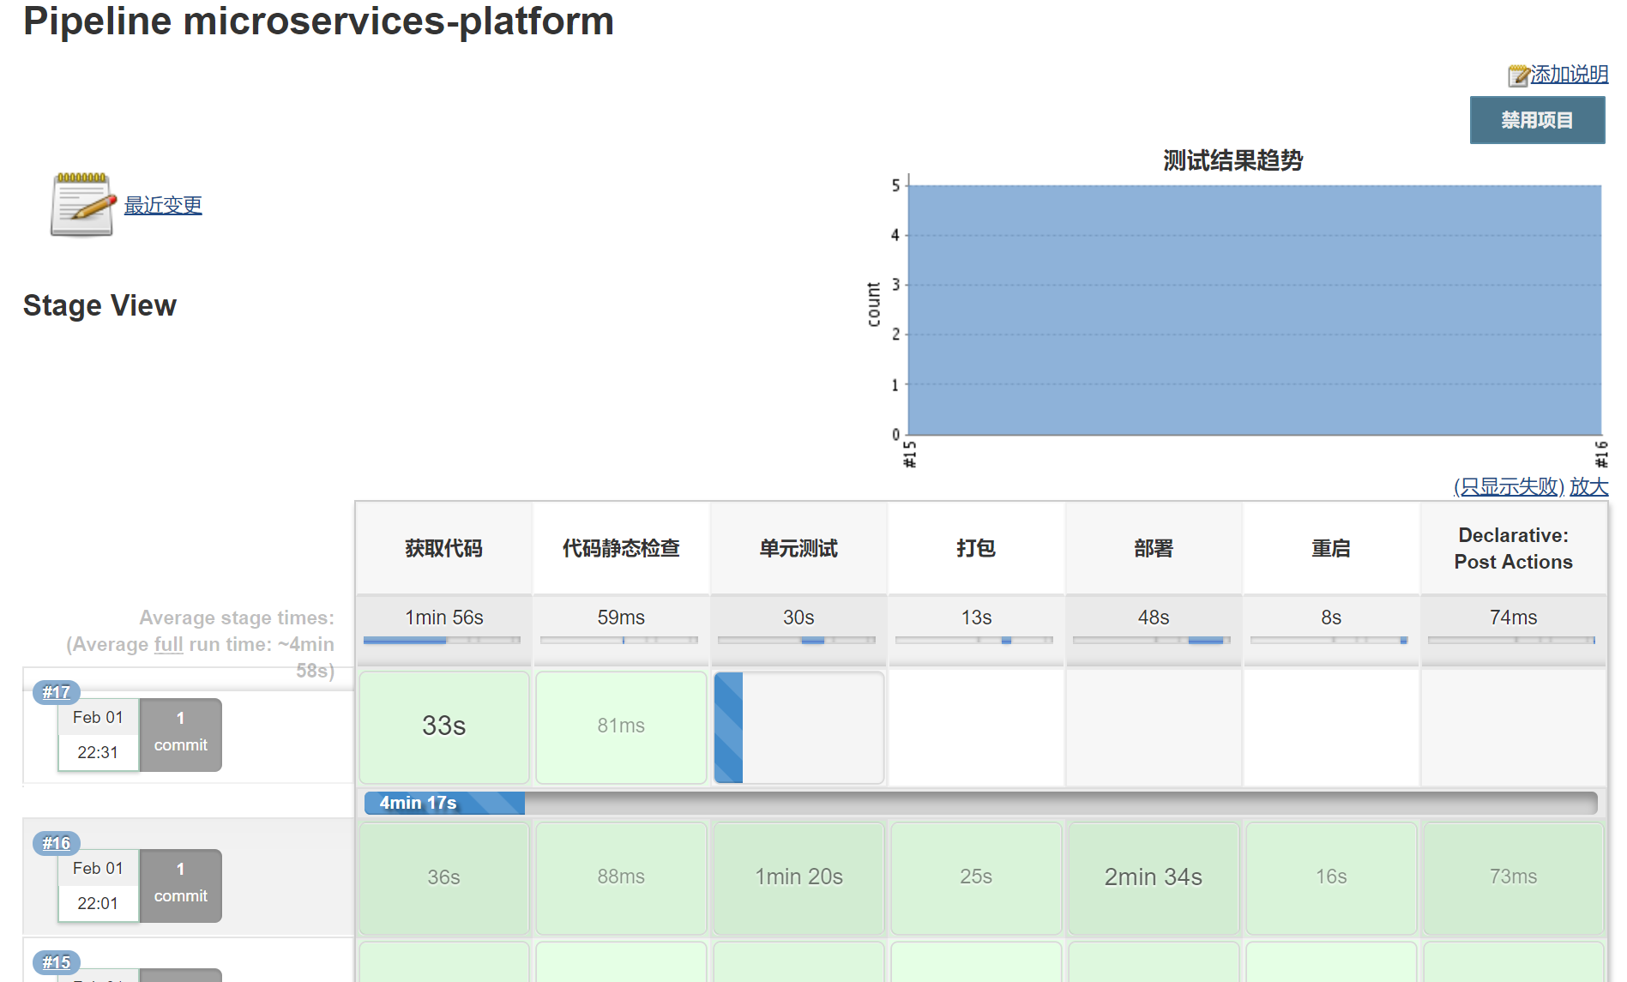
Task: Open build #16 badge
Action: pos(57,843)
